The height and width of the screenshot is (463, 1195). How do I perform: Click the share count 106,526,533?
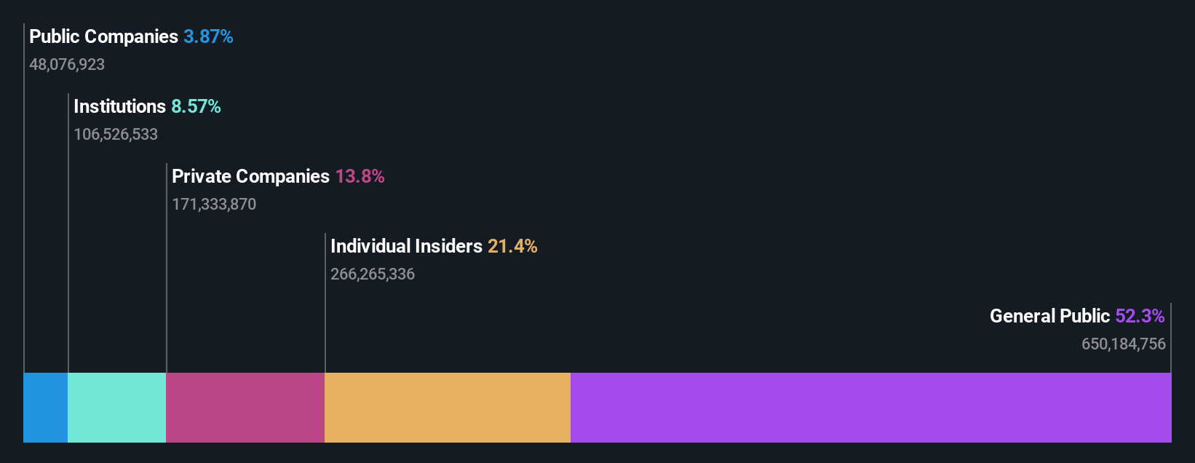(x=116, y=135)
